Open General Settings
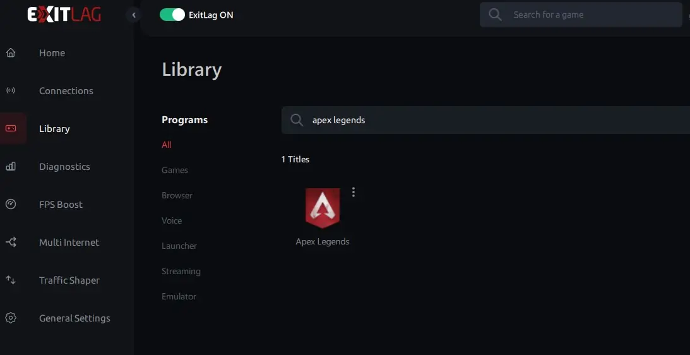The width and height of the screenshot is (690, 355). [x=74, y=318]
